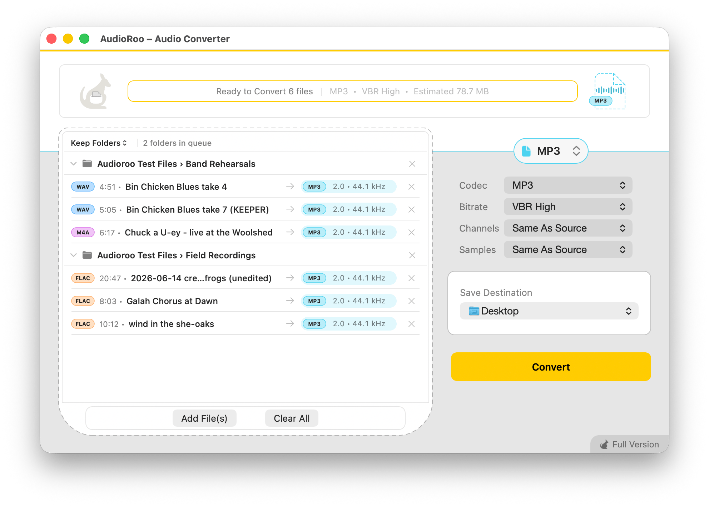The image size is (709, 506).
Task: Remove the Field Recordings folder from queue
Action: [x=412, y=255]
